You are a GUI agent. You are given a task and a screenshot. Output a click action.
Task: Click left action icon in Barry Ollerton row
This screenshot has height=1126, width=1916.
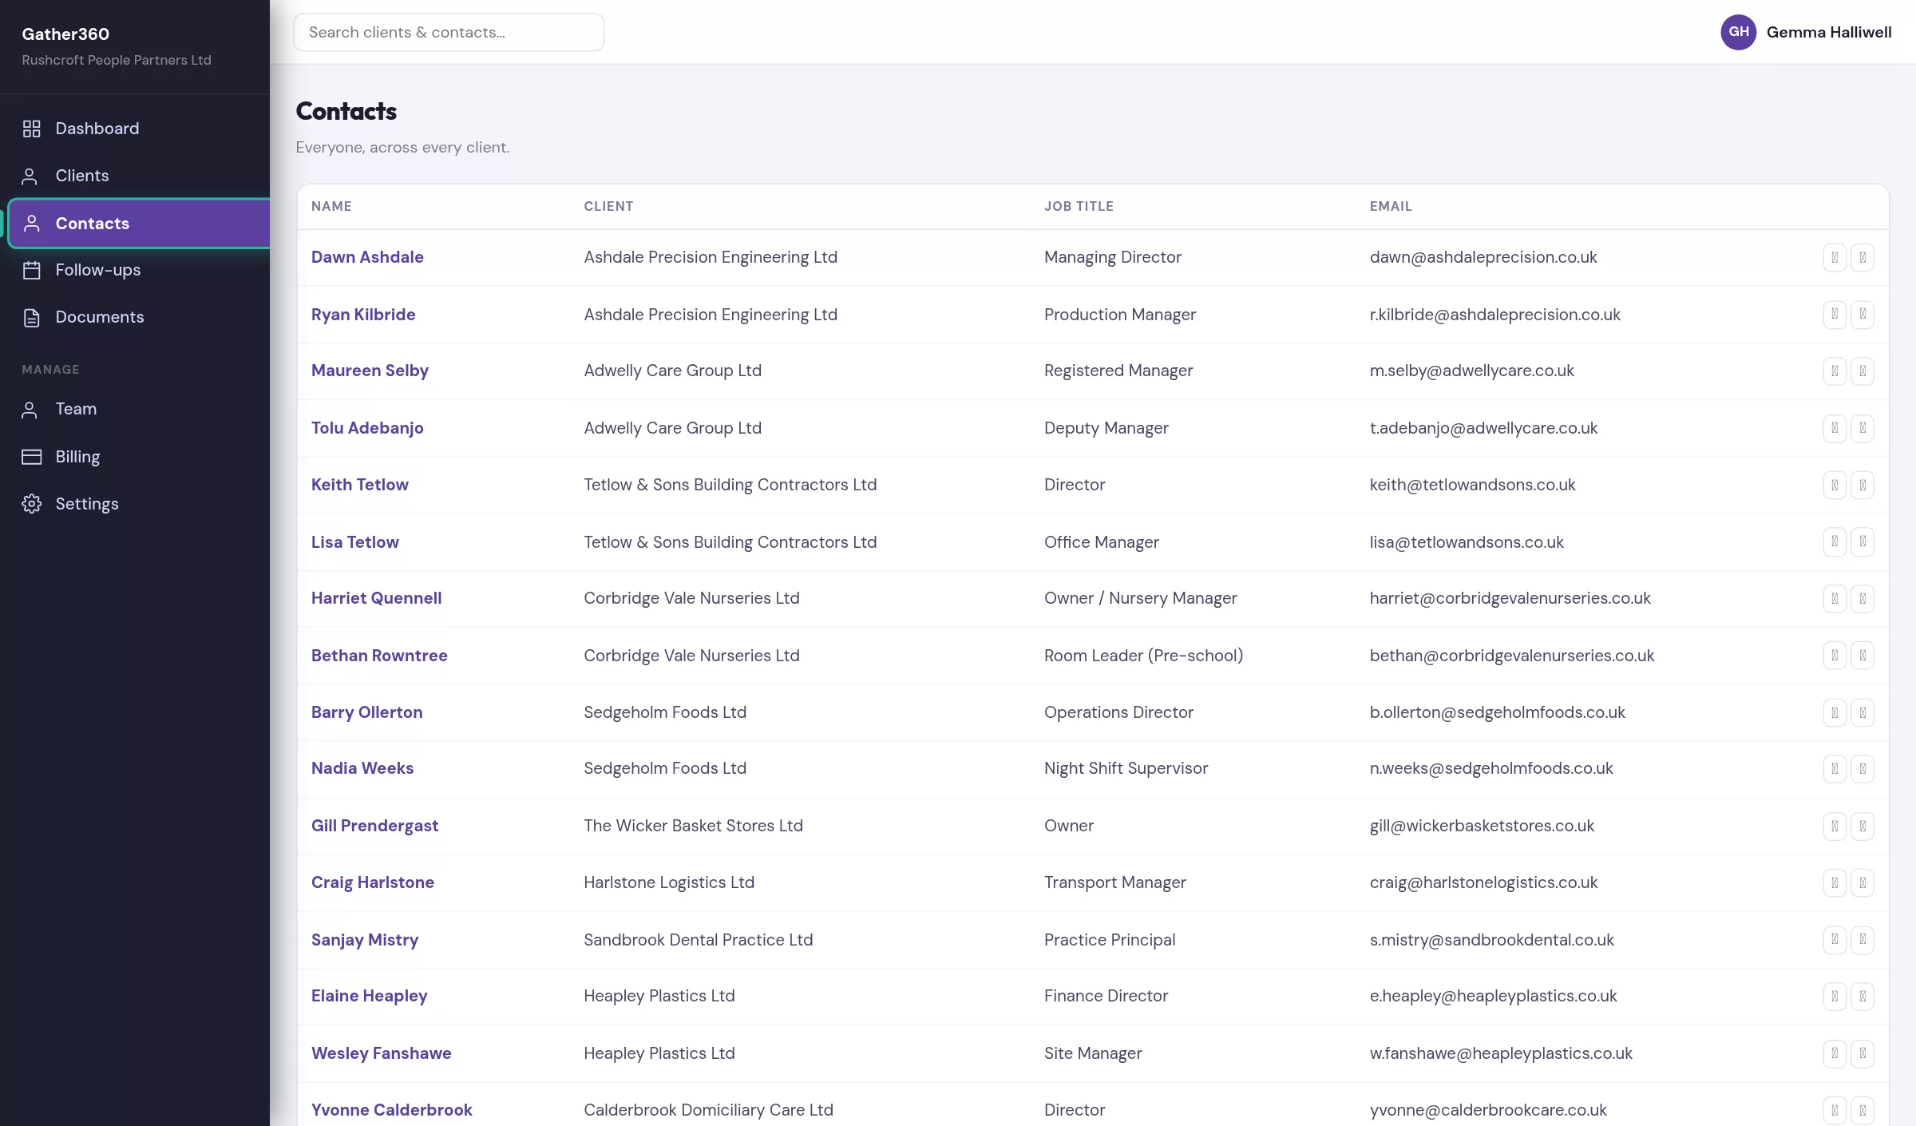click(1835, 712)
